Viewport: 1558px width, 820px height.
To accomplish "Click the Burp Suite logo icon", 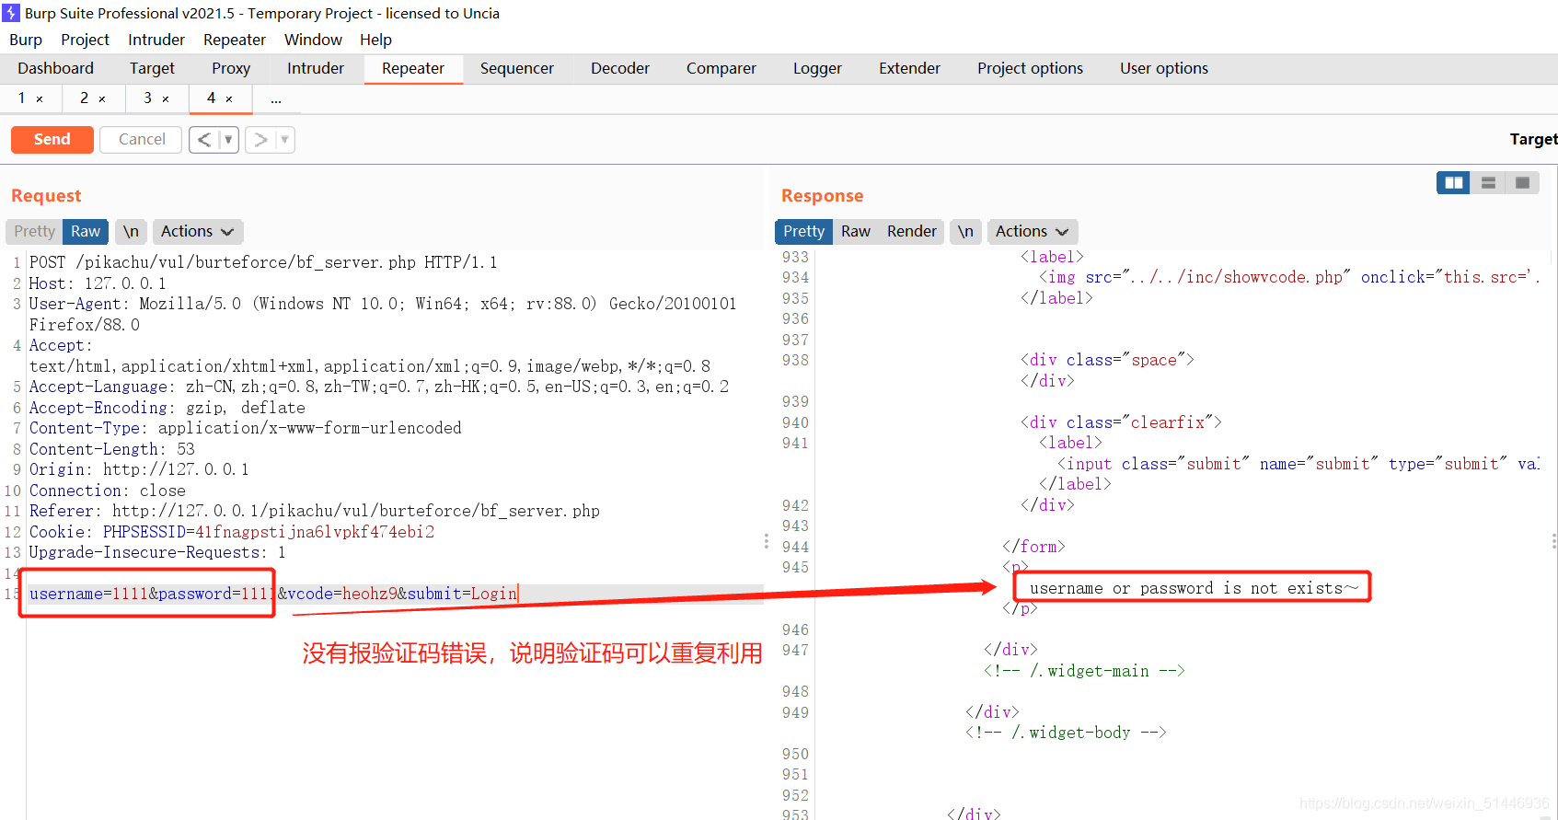I will tap(11, 13).
